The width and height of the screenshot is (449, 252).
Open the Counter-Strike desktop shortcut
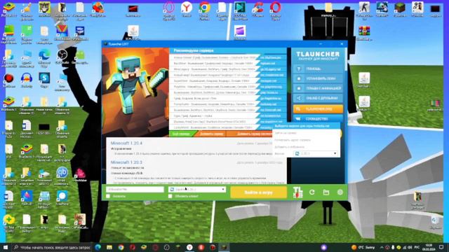pyautogui.click(x=364, y=8)
